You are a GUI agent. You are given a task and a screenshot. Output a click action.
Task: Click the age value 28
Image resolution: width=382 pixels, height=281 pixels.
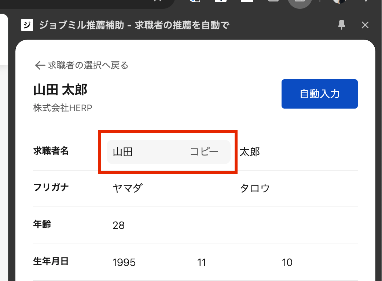[119, 225]
